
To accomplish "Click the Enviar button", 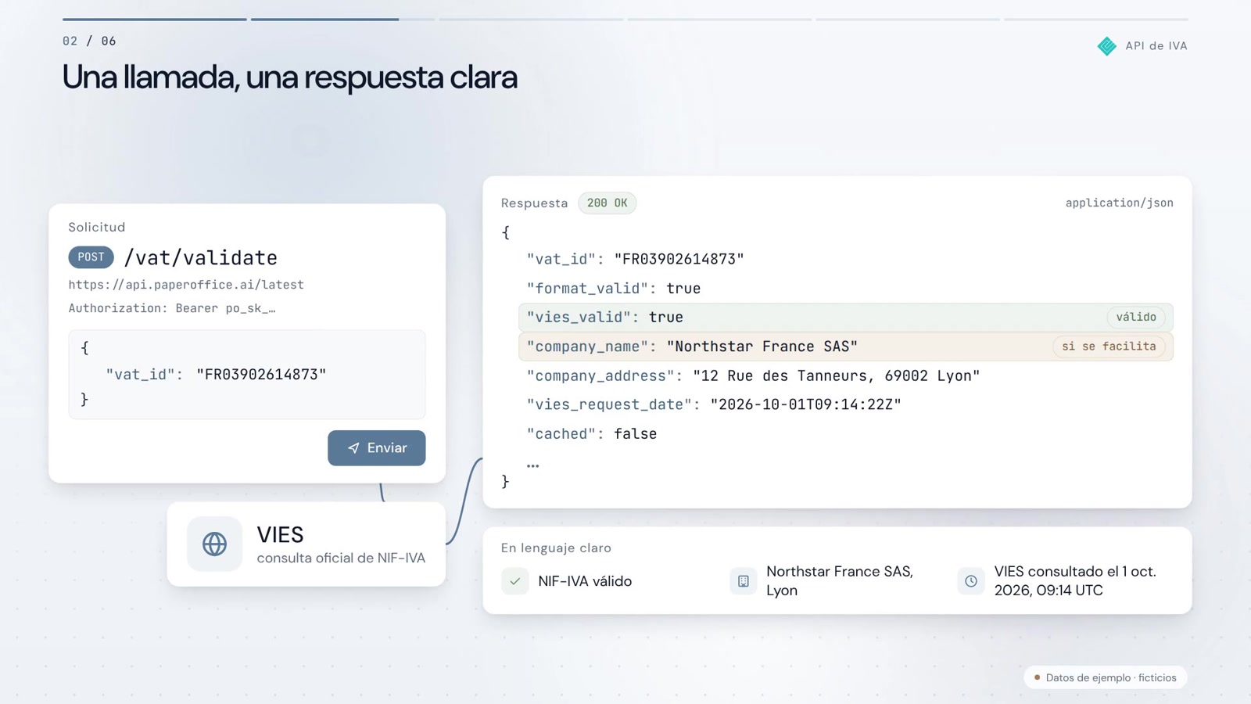I will [376, 448].
